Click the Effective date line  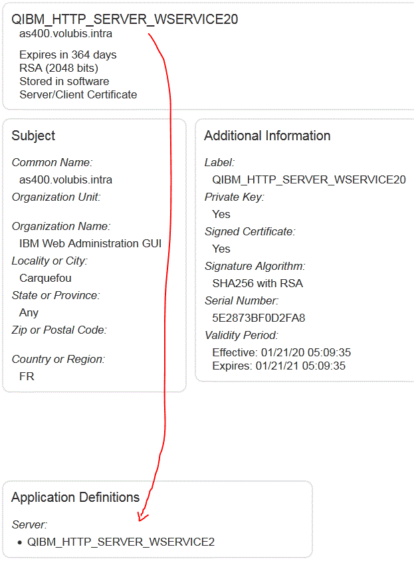(x=281, y=352)
